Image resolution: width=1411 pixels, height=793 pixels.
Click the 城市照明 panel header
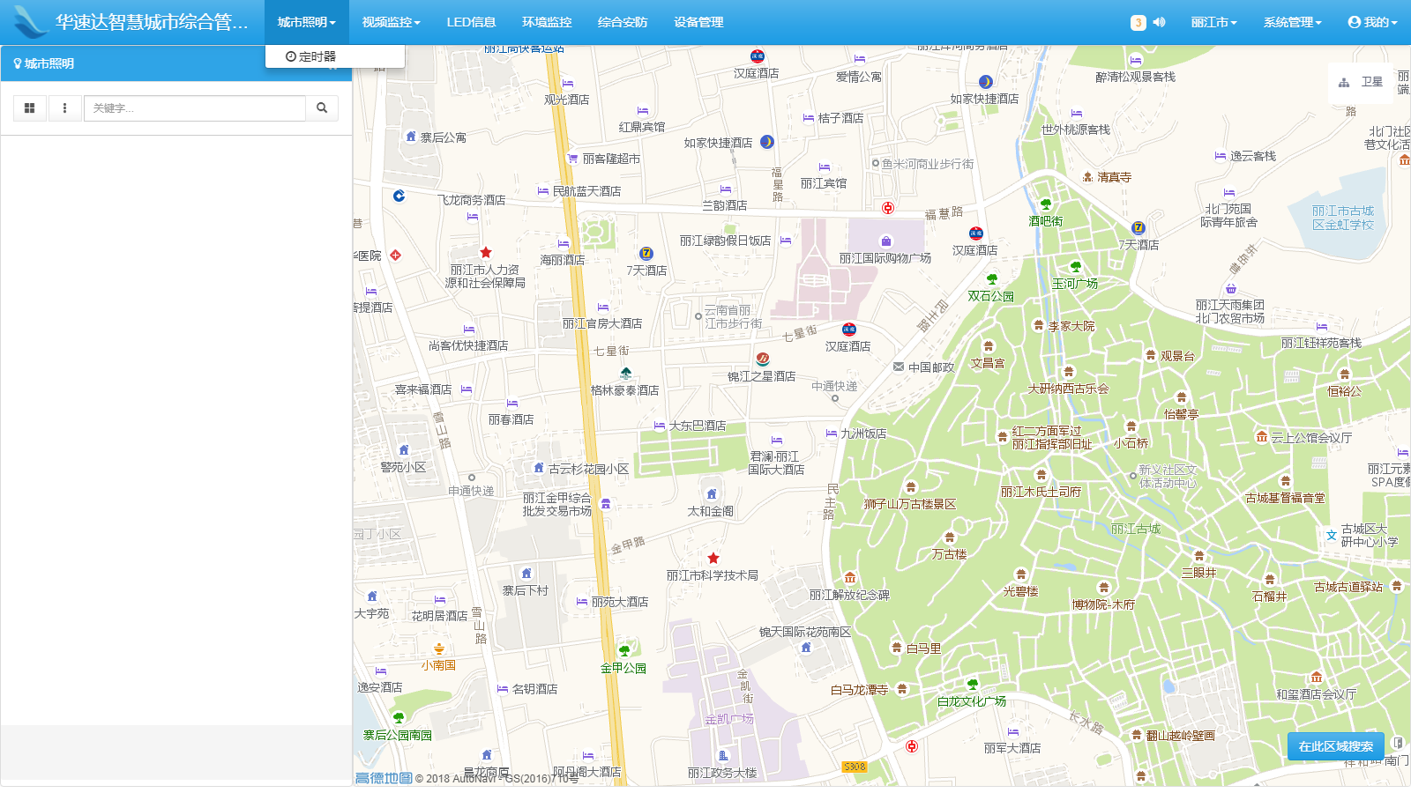click(176, 63)
